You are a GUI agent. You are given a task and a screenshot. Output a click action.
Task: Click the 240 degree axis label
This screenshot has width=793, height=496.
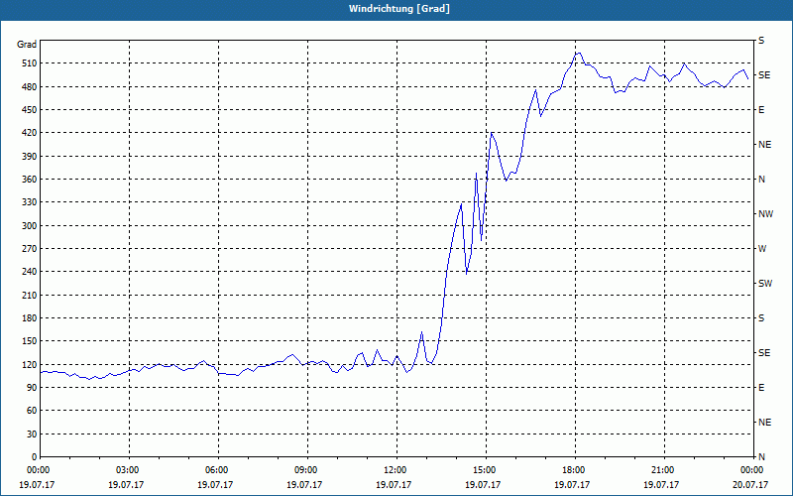click(29, 271)
